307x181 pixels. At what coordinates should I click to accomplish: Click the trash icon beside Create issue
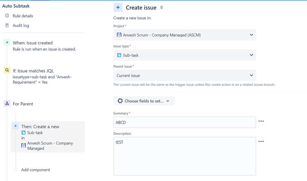[161, 7]
